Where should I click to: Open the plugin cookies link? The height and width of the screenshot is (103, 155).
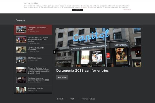[127, 10]
